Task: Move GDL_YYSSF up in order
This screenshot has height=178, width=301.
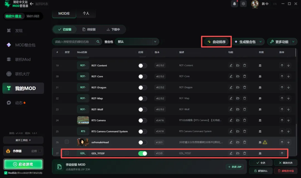Action: (282, 153)
